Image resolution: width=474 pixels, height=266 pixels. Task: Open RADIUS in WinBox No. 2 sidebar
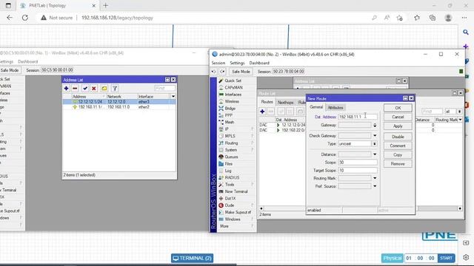point(232,177)
